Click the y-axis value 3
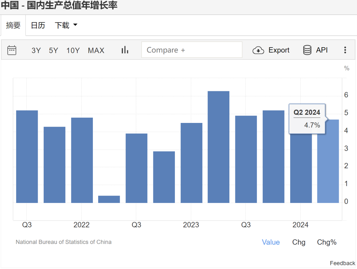Image resolution: width=357 pixels, height=269 pixels. 346,149
